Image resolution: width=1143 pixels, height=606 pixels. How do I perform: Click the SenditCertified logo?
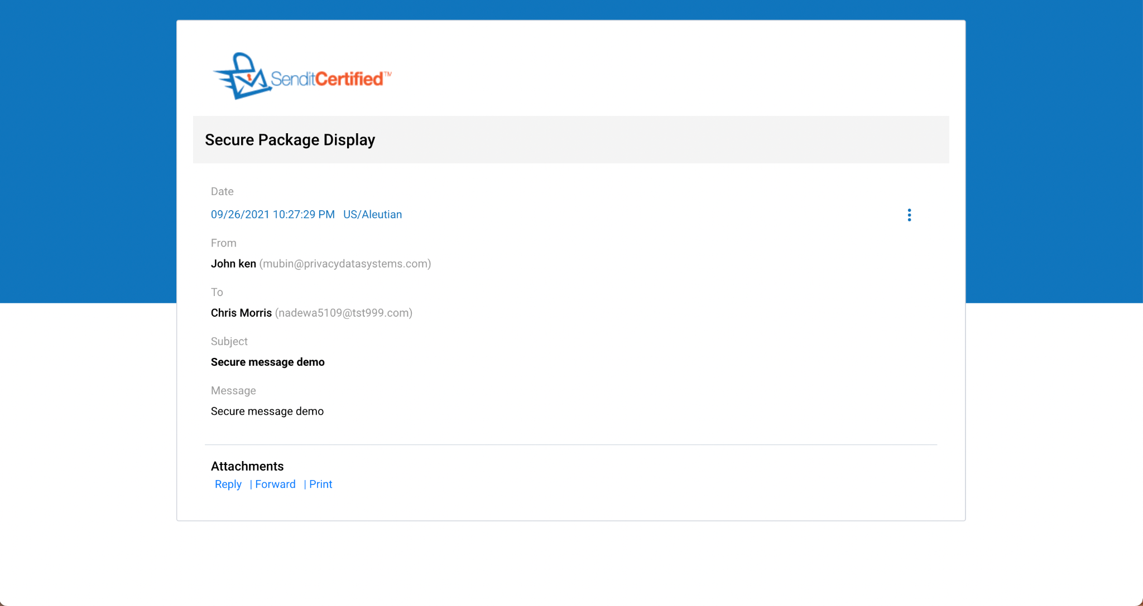(302, 77)
